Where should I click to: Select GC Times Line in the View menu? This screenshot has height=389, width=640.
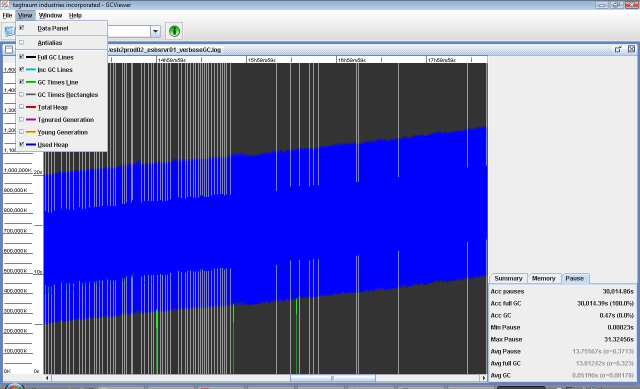pos(56,82)
